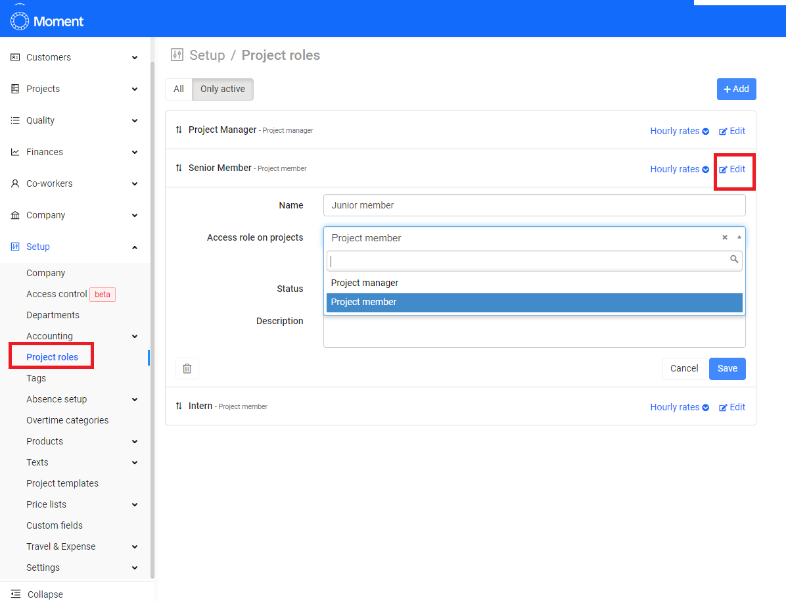
Task: Click the Company building icon in sidebar
Action: point(15,215)
